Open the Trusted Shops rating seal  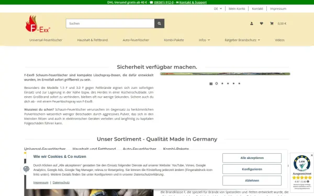point(302,164)
